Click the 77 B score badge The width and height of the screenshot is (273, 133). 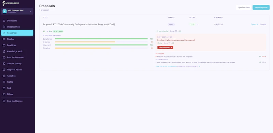(x=192, y=24)
